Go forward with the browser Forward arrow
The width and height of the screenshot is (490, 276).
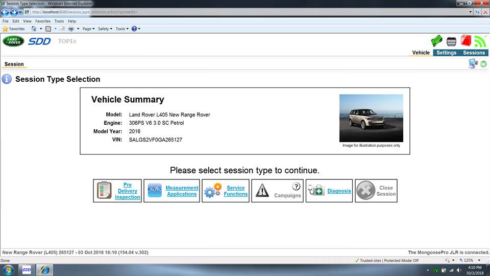pos(14,12)
